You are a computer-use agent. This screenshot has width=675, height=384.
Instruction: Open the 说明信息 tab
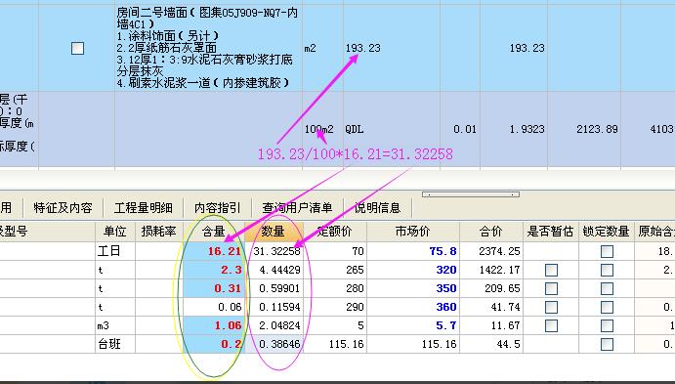377,208
